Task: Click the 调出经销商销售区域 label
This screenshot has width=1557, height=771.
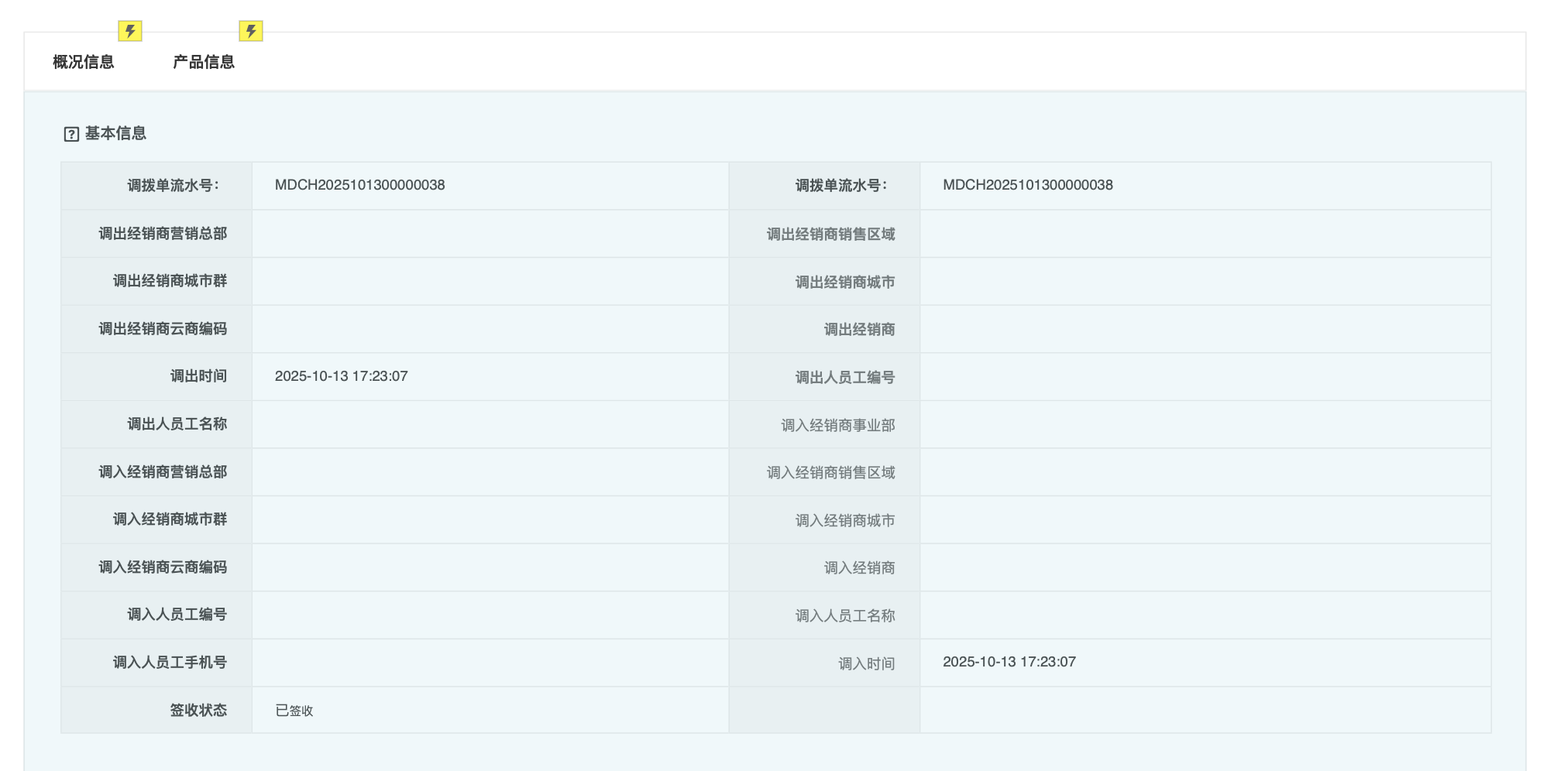Action: click(x=831, y=235)
